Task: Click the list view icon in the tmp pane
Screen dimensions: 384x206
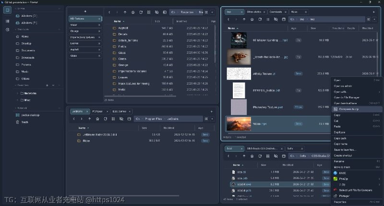Action: (x=268, y=19)
